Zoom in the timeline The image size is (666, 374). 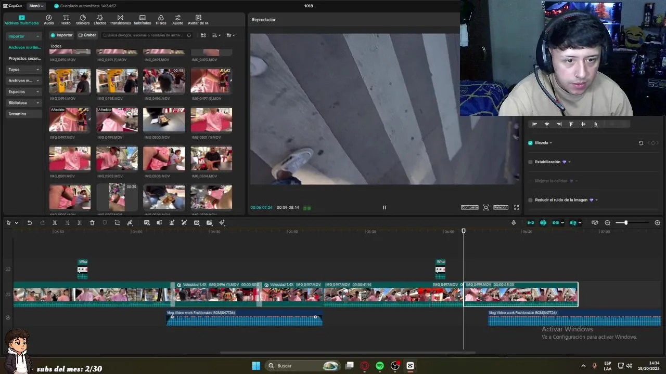[657, 223]
